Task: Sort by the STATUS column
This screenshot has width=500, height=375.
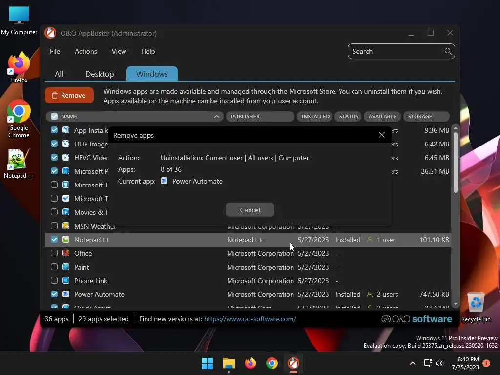Action: click(348, 116)
